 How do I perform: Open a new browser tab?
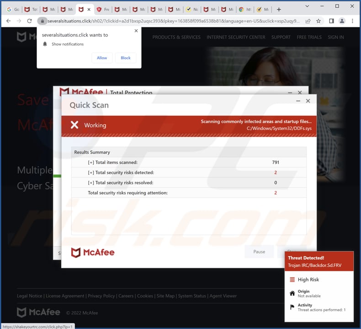279,10
